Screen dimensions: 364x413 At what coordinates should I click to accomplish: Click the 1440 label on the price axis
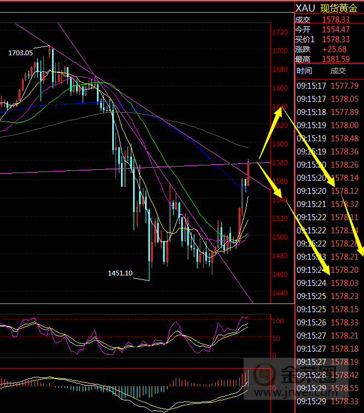[280, 293]
